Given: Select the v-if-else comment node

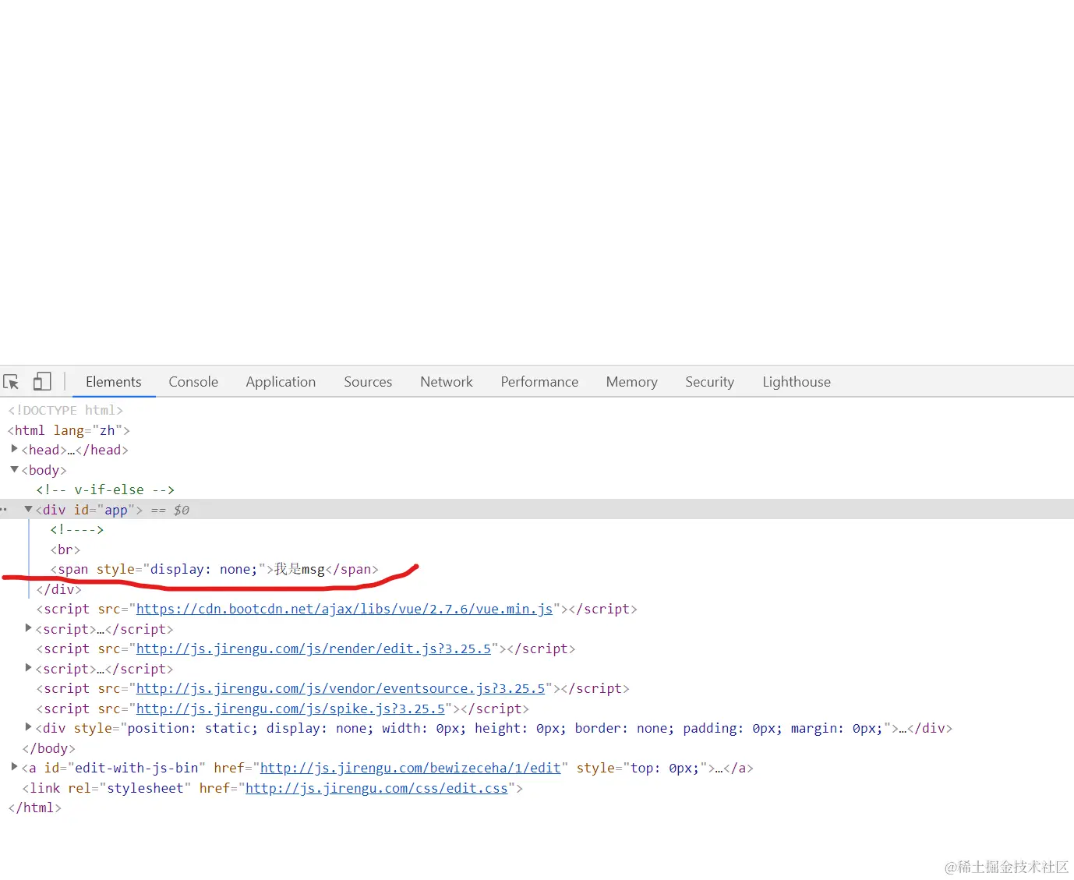Looking at the screenshot, I should point(105,489).
